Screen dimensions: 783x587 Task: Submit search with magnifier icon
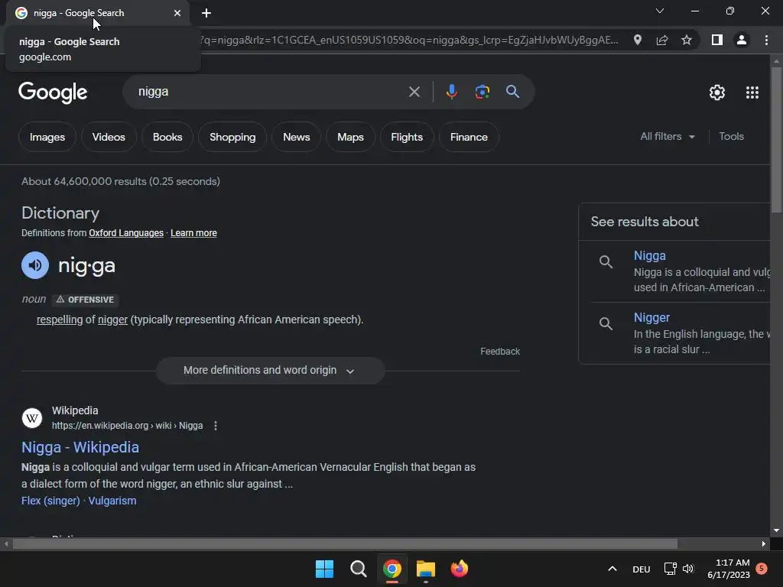[512, 92]
